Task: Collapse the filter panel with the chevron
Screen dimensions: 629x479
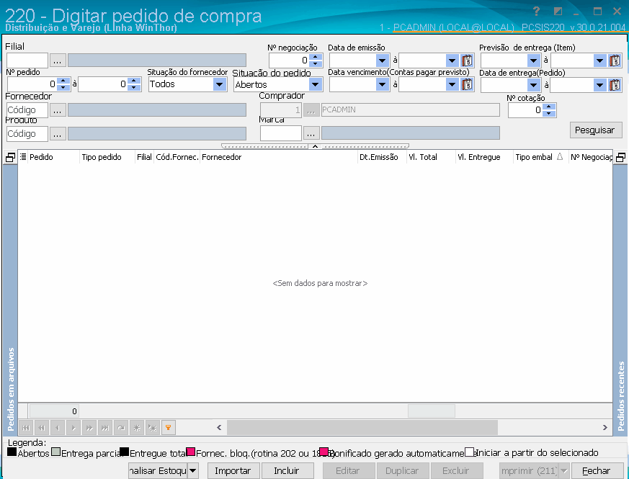Action: [x=316, y=146]
